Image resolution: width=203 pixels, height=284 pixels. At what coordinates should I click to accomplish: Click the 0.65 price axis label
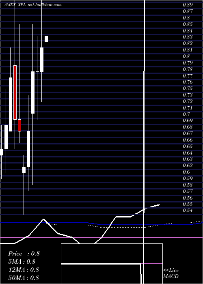pyautogui.click(x=188, y=146)
